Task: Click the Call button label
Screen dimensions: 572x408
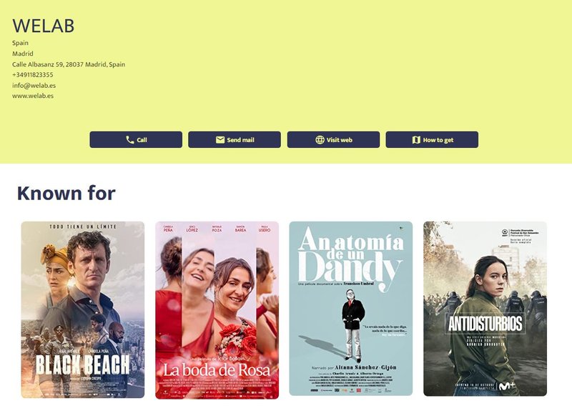Action: (x=142, y=140)
